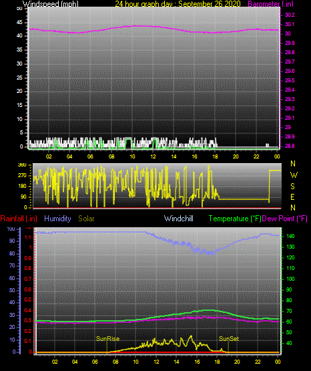Click the Windspeed (mph) axis title
The height and width of the screenshot is (371, 311).
pyautogui.click(x=50, y=4)
